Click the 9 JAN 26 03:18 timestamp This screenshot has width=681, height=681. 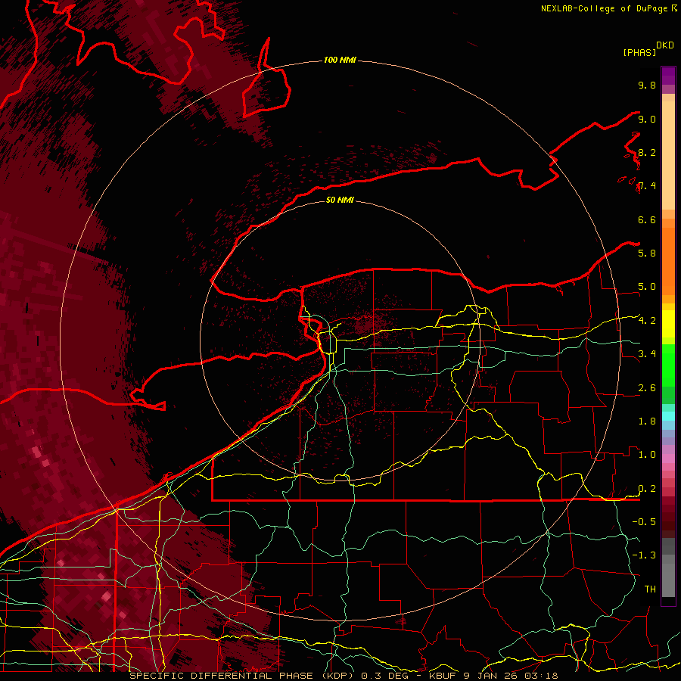[510, 676]
